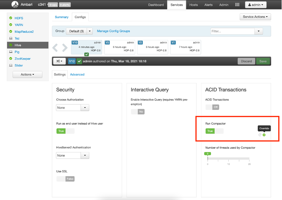Select the V10 config version card
The width and height of the screenshot is (282, 200).
[x=87, y=47]
